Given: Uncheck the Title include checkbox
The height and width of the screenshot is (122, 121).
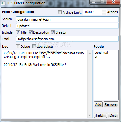Looking at the screenshot, I should point(18,32).
